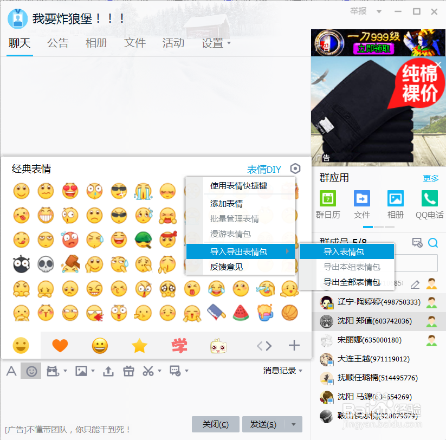Switch to the 公告 tab
446x440 pixels.
58,43
